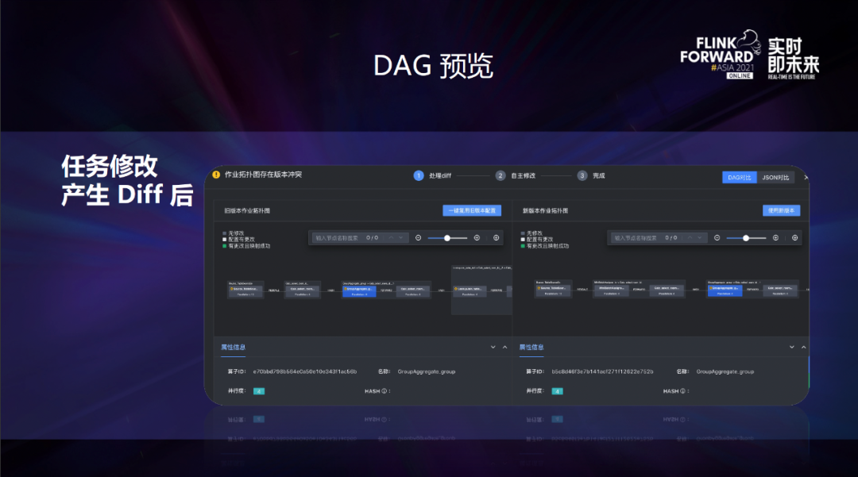
Task: Click 无修改 legend in old version panel
Action: 233,233
